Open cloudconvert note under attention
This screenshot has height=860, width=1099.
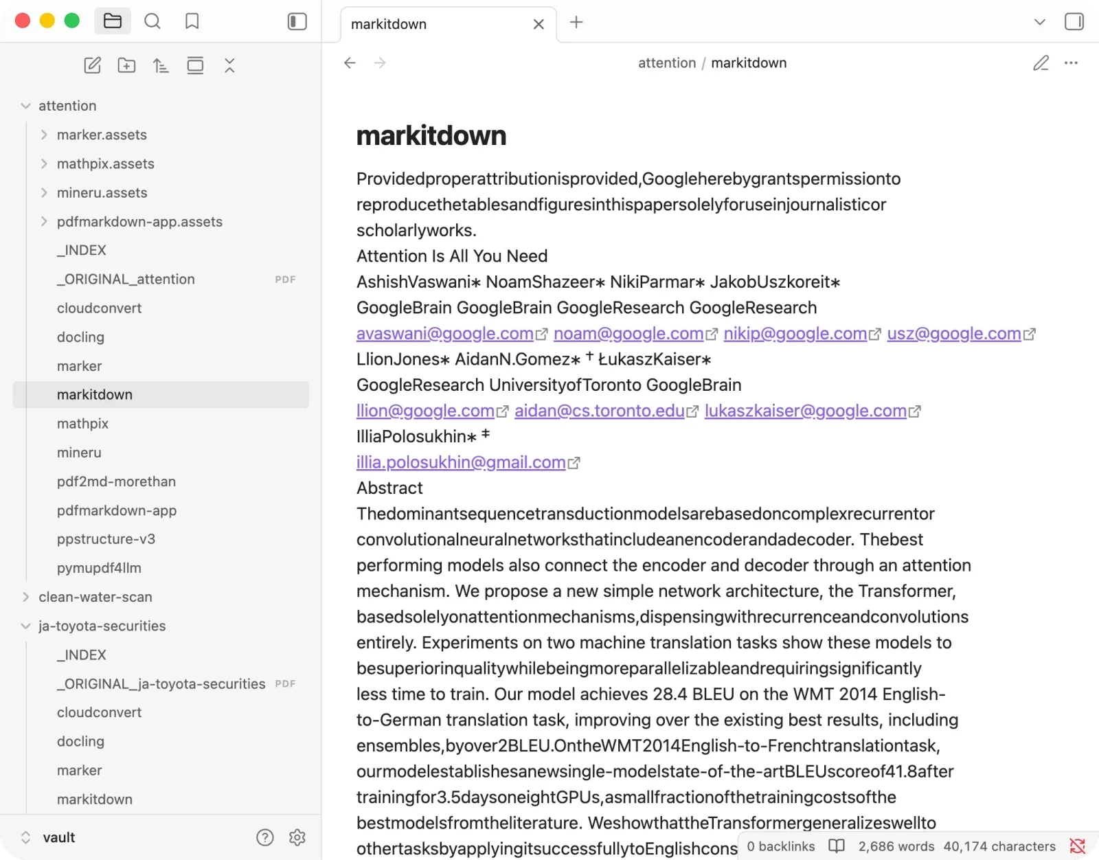pos(161,308)
